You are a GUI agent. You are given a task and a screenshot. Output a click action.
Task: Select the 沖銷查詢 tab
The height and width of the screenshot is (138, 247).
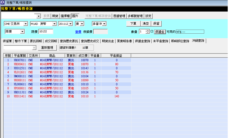pos(198,41)
